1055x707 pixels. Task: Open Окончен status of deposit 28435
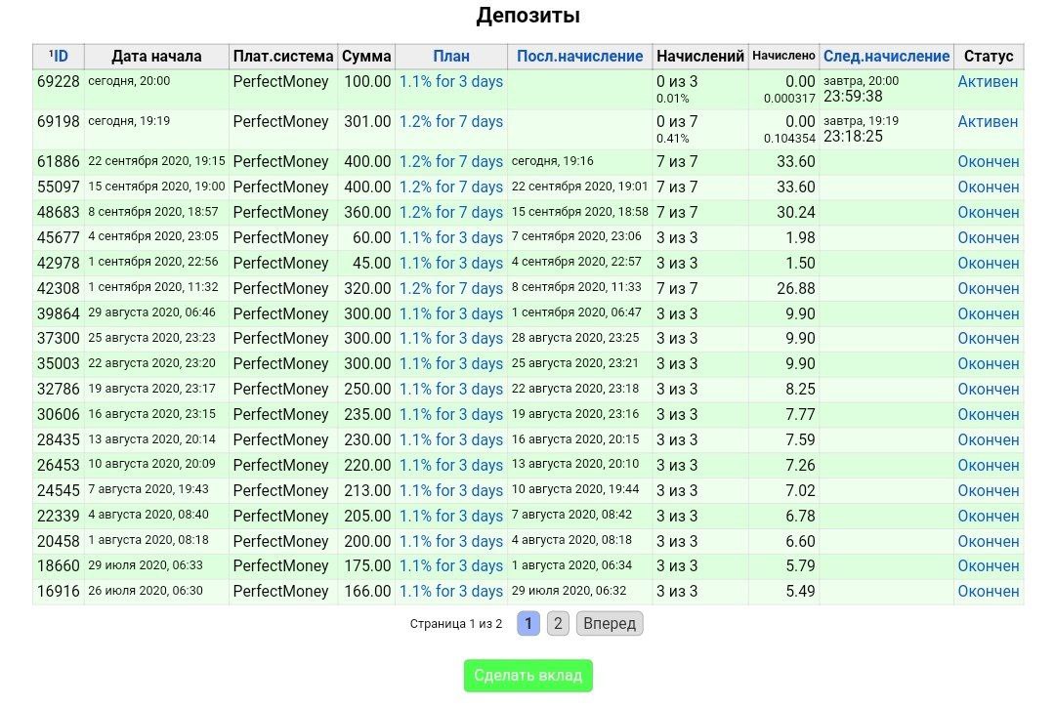pyautogui.click(x=989, y=440)
